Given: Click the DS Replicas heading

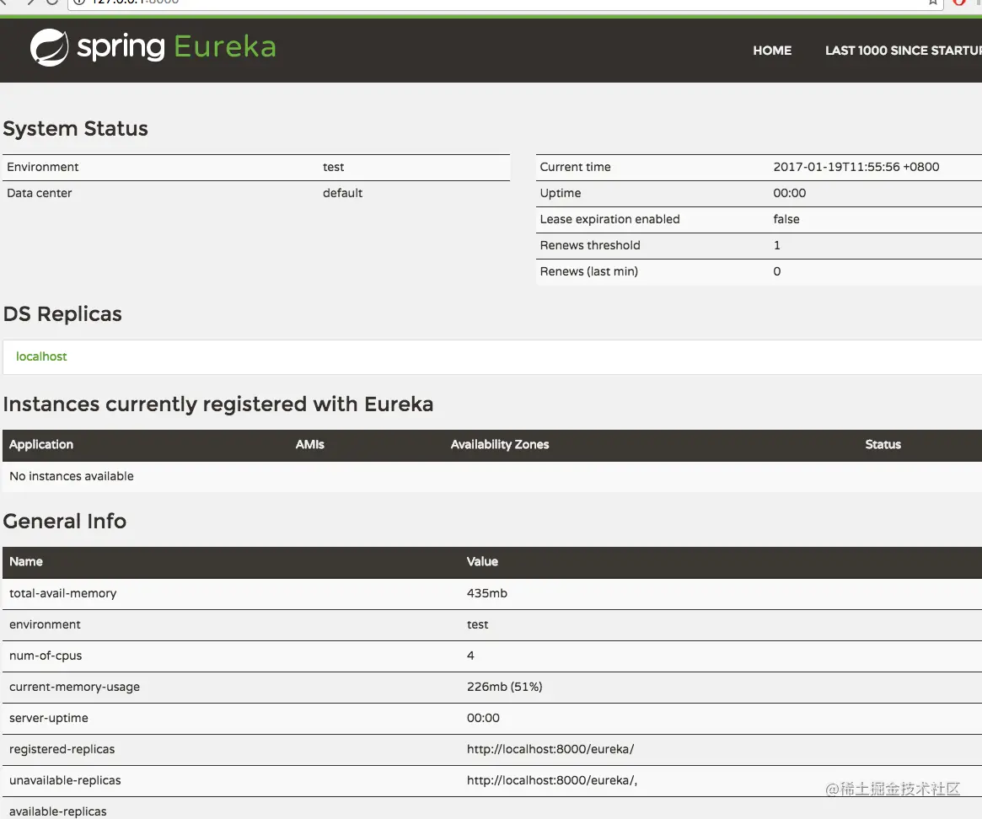Looking at the screenshot, I should [x=62, y=314].
